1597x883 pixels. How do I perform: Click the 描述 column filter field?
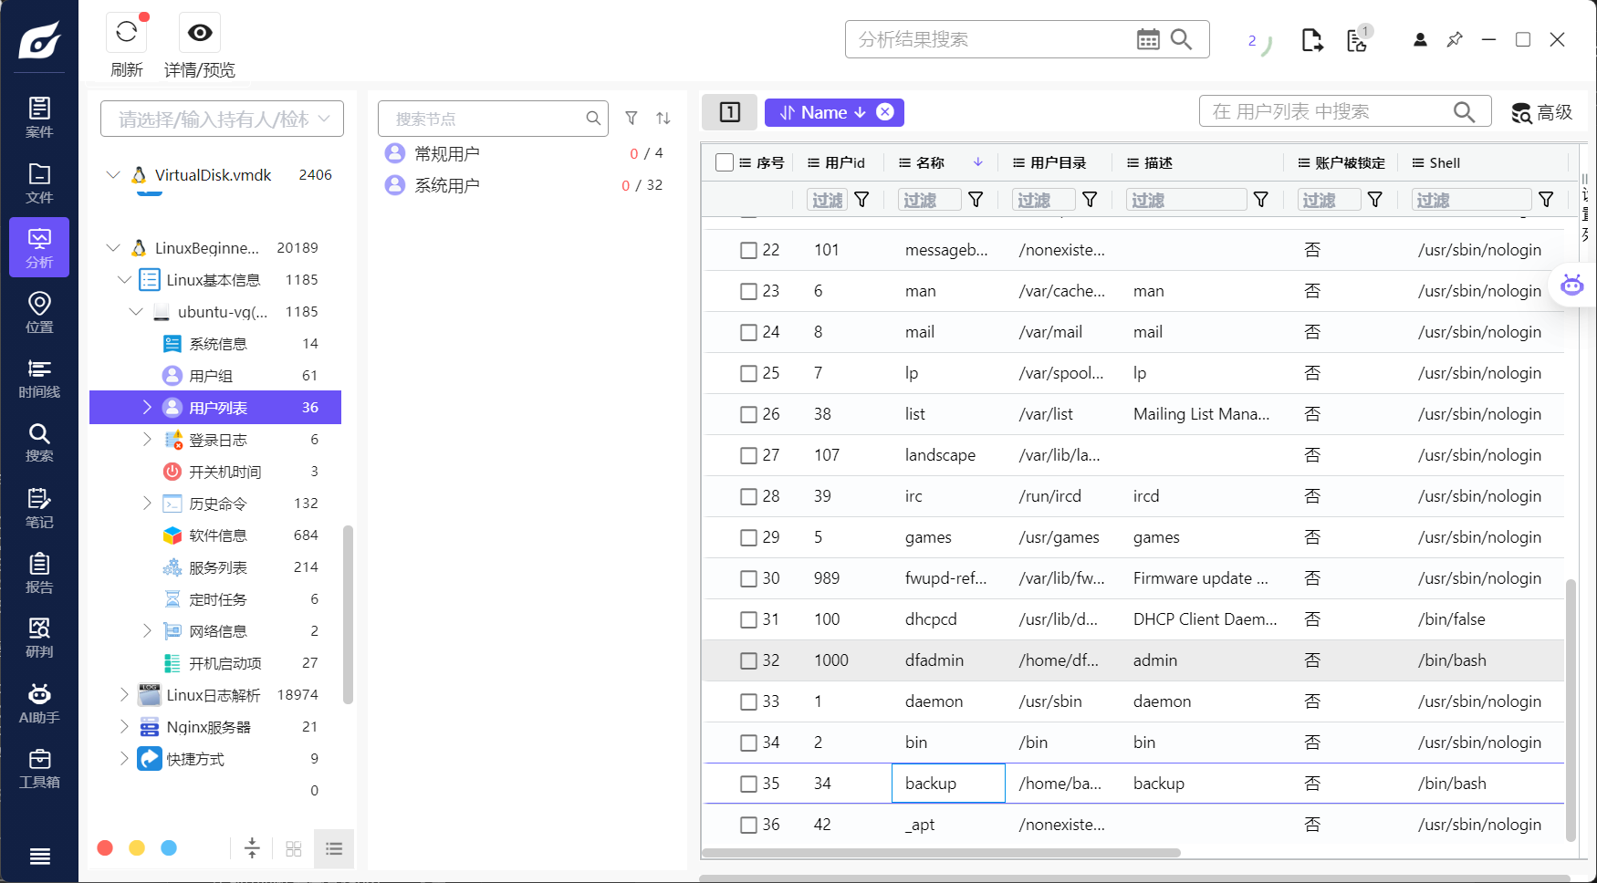1186,200
